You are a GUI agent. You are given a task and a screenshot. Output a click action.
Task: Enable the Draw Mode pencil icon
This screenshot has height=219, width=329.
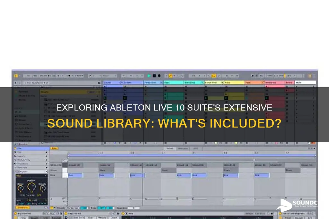(253, 76)
